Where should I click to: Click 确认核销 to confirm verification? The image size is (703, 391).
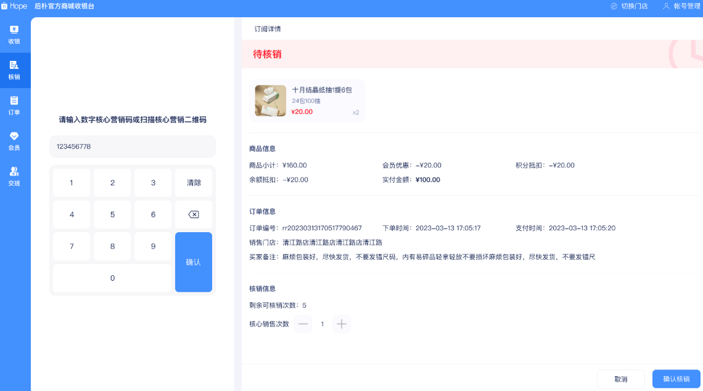tap(676, 379)
